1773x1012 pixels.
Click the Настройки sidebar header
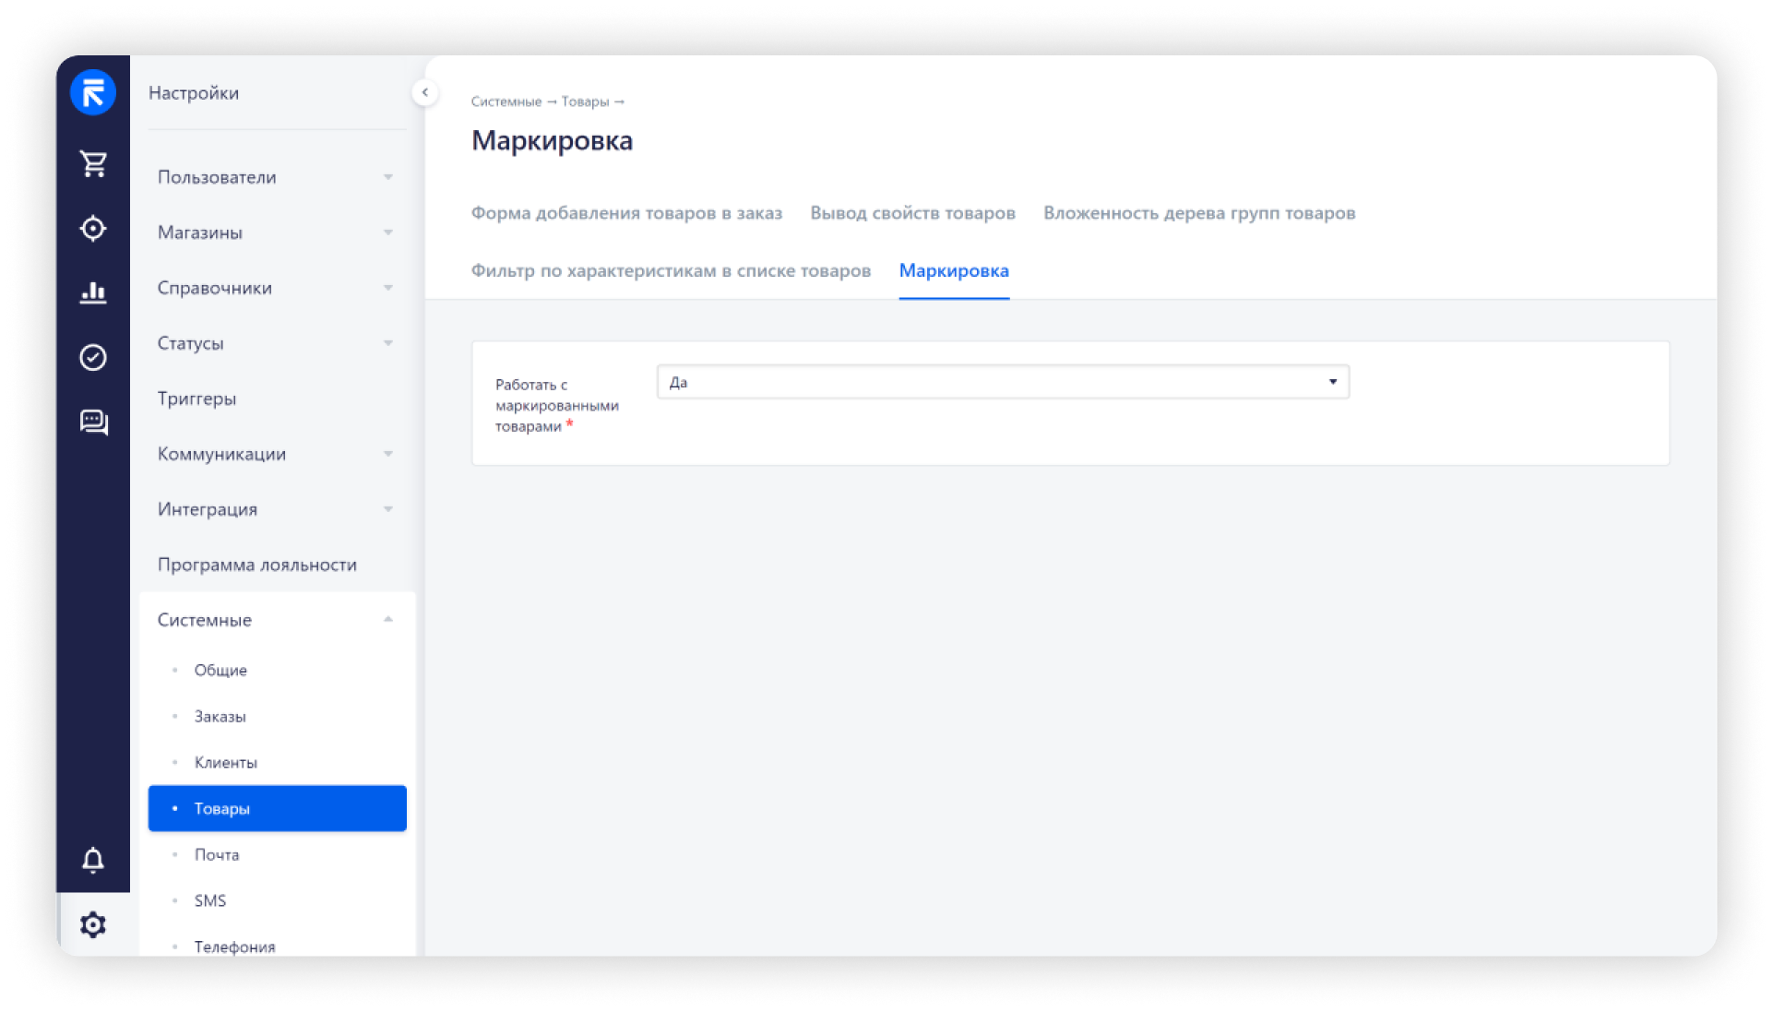coord(194,92)
